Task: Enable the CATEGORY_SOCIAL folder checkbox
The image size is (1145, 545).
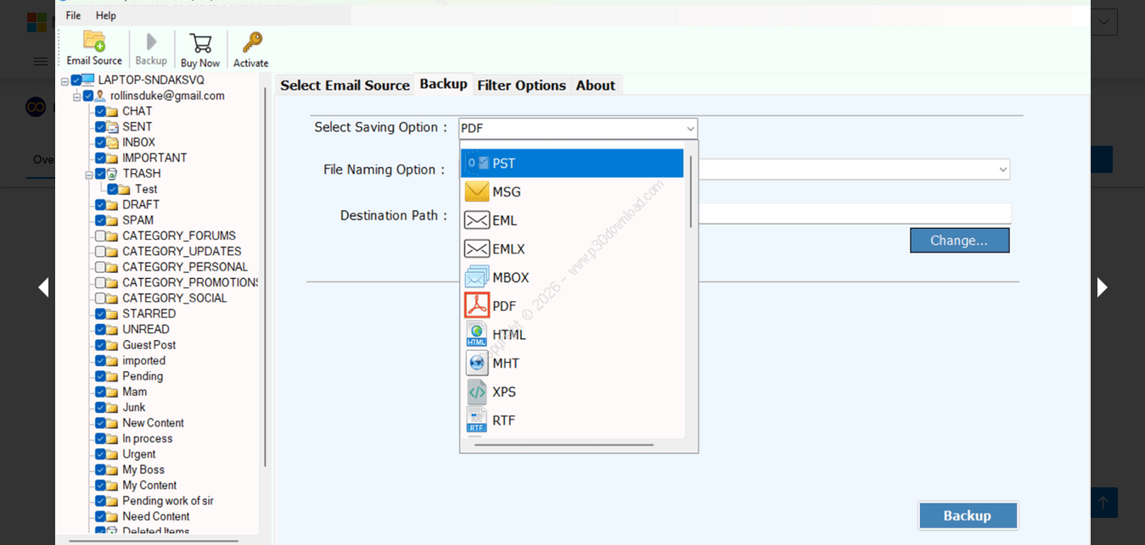Action: coord(100,298)
